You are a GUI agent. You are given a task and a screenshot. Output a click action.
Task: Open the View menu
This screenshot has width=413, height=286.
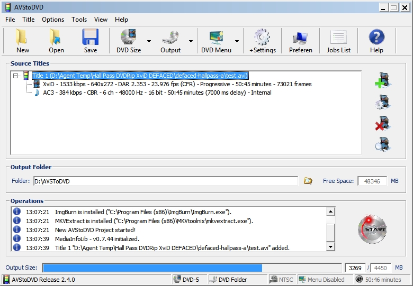[101, 20]
